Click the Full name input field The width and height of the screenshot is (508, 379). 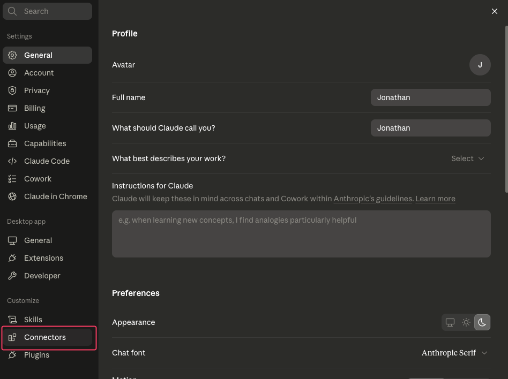[430, 97]
